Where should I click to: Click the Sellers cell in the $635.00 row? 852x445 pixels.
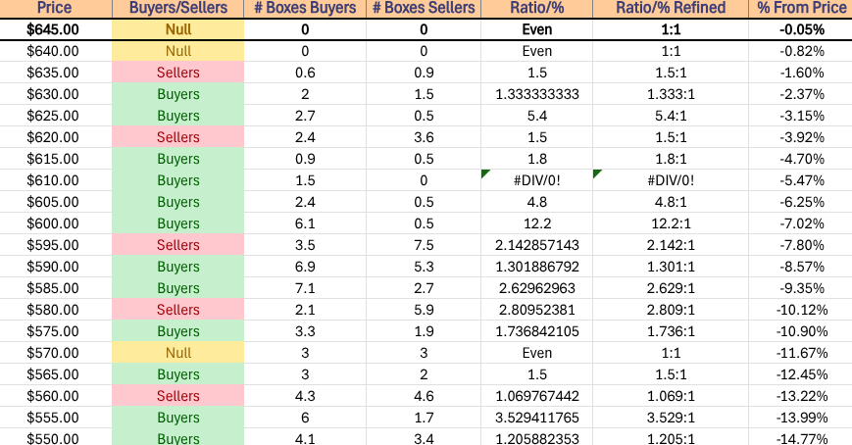[178, 73]
